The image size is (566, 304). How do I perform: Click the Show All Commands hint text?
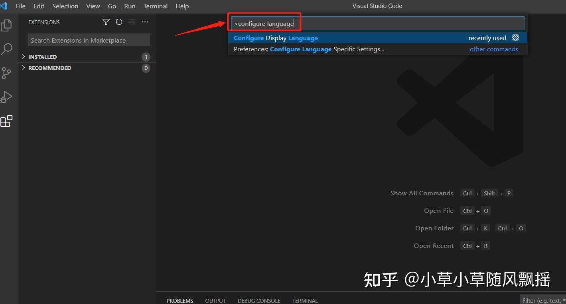[x=422, y=193]
